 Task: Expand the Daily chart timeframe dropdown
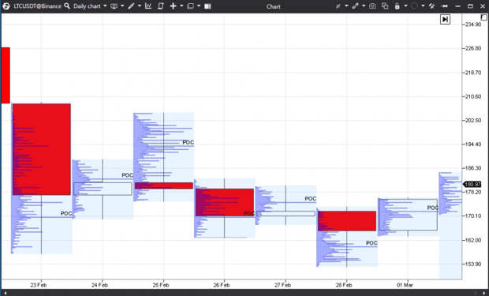(x=105, y=6)
